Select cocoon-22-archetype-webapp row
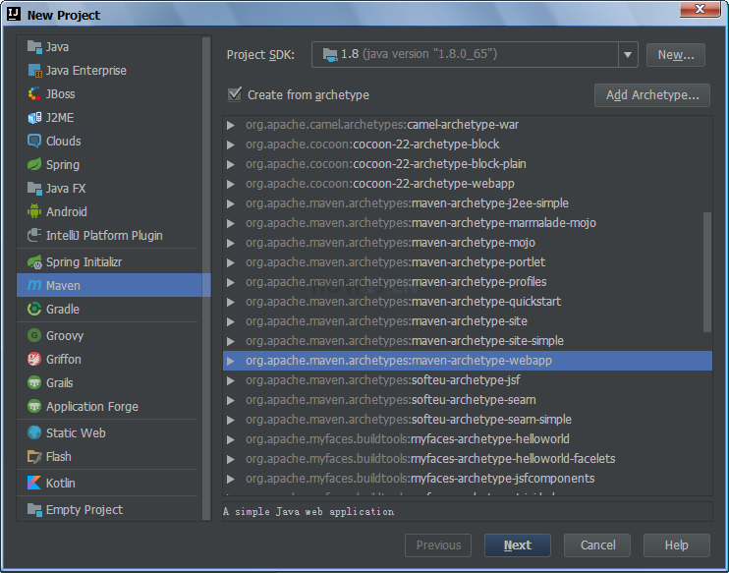Screen dimensions: 729x573 coord(468,184)
